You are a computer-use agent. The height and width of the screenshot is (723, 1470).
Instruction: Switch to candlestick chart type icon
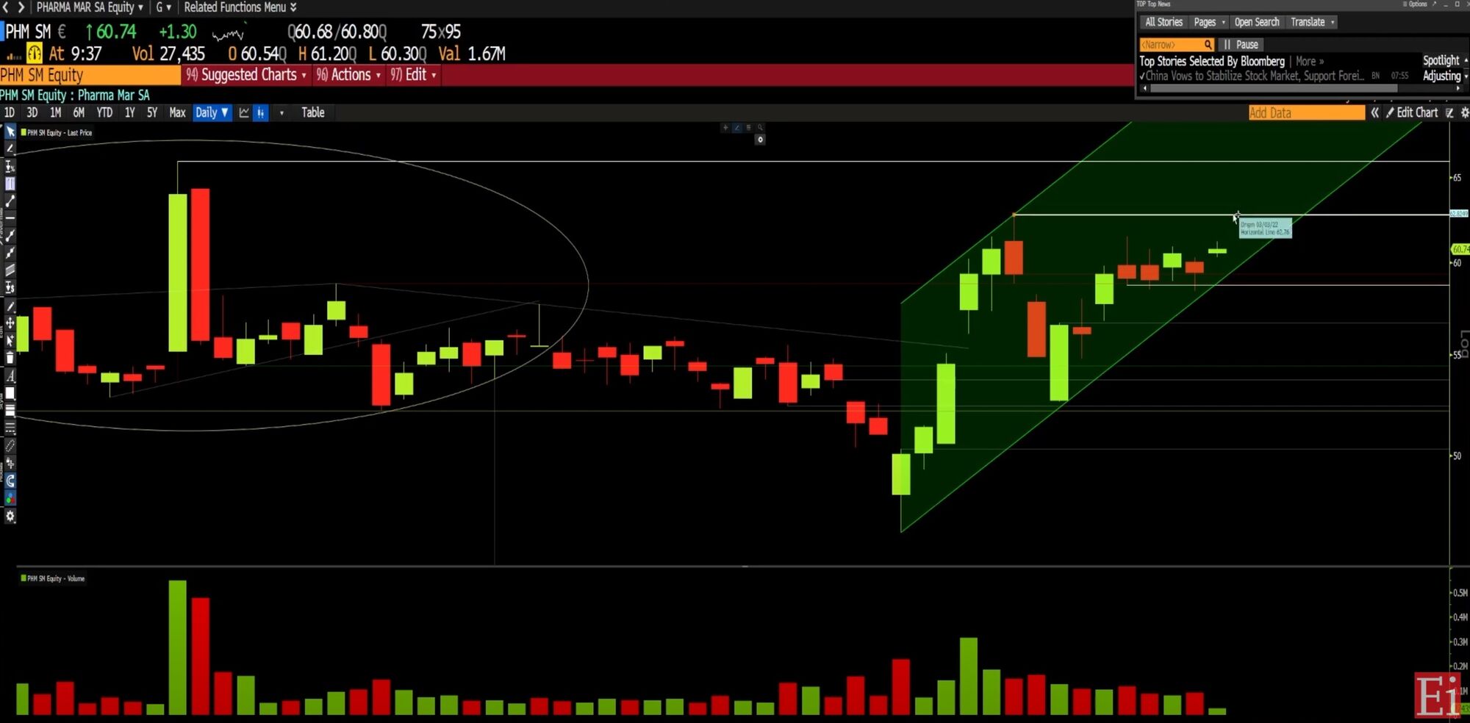tap(260, 112)
